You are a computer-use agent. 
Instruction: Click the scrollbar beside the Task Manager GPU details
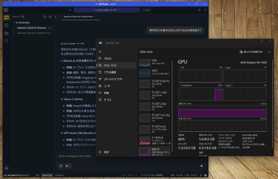coord(272,104)
